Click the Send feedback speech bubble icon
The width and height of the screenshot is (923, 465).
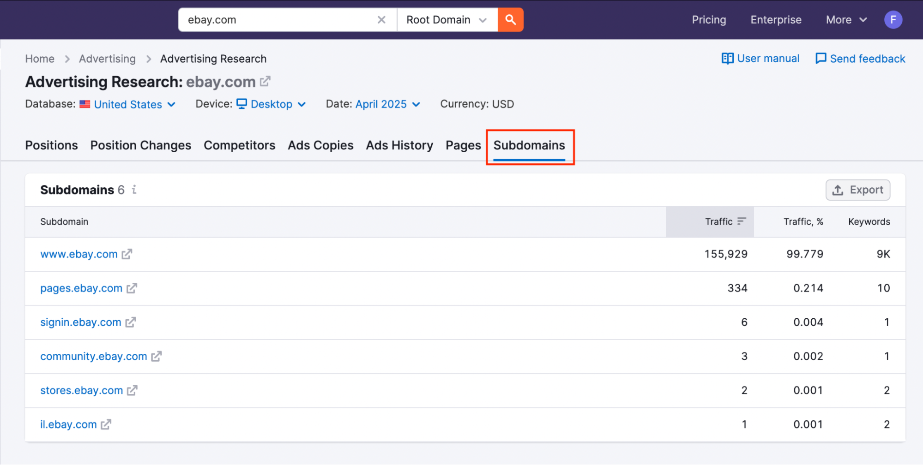[x=821, y=59]
